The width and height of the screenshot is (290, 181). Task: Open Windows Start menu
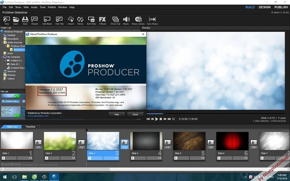pos(5,177)
